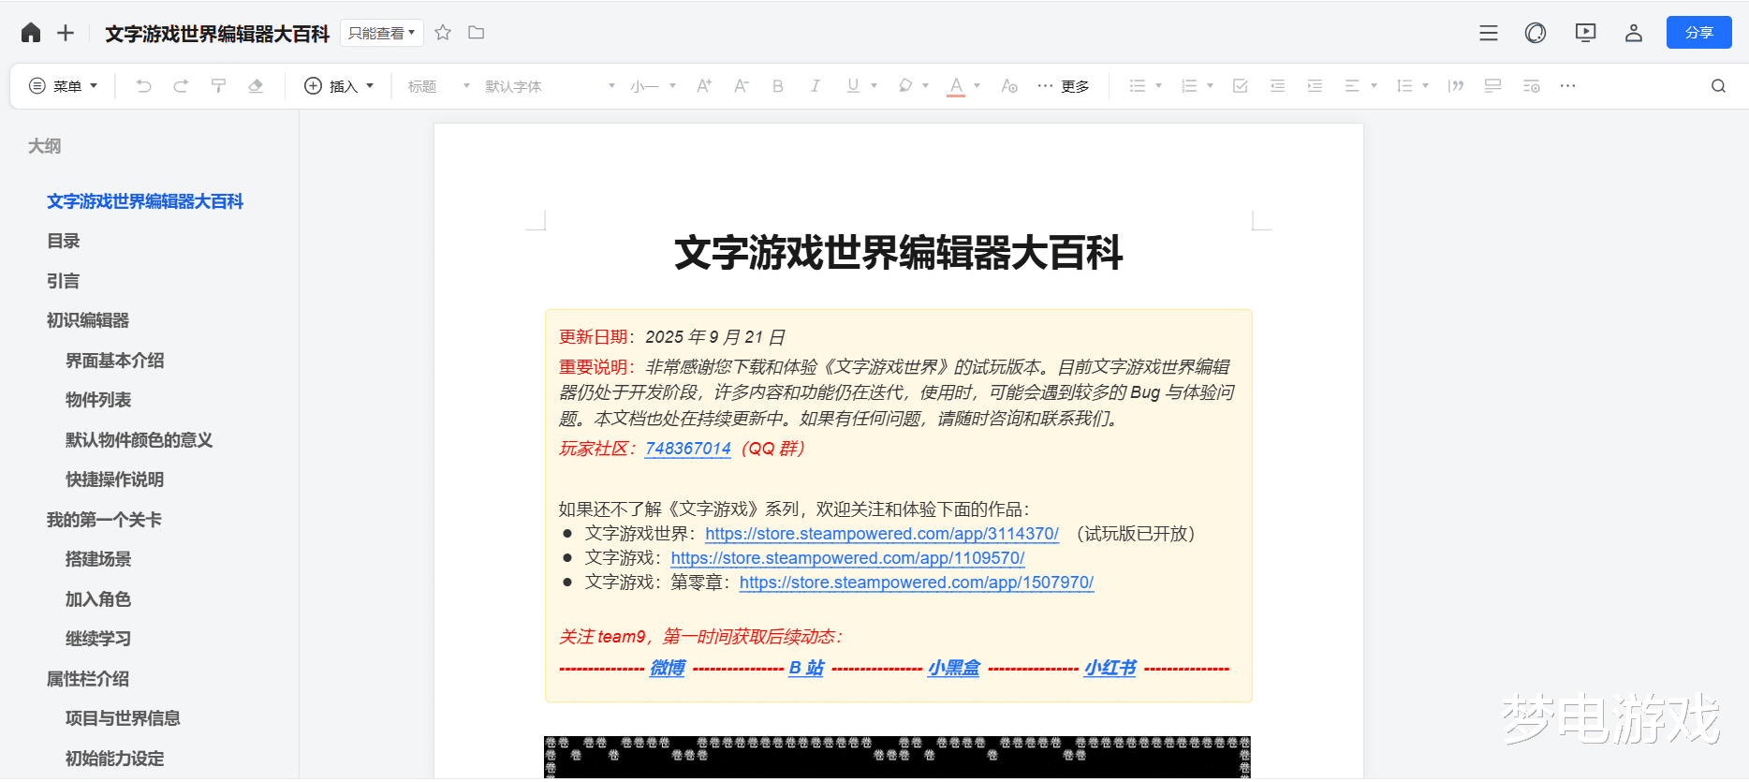The height and width of the screenshot is (782, 1749).
Task: Jump to 界面基本介绍 outline entry
Action: [115, 361]
